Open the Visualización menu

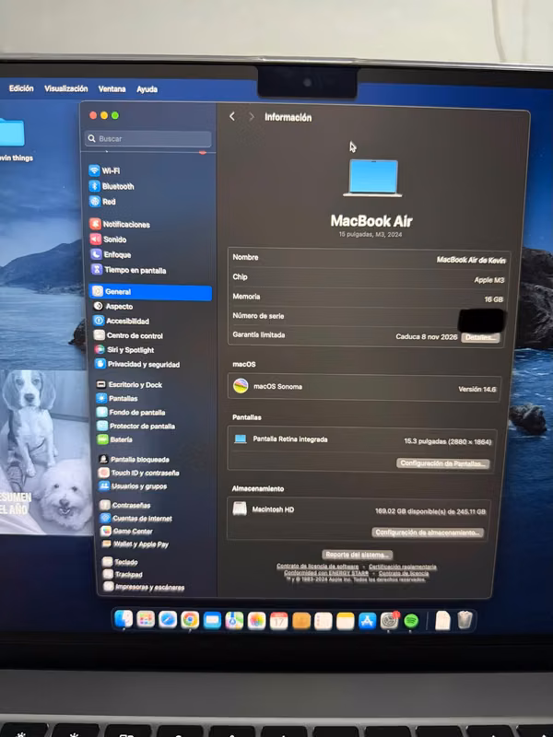click(x=65, y=88)
